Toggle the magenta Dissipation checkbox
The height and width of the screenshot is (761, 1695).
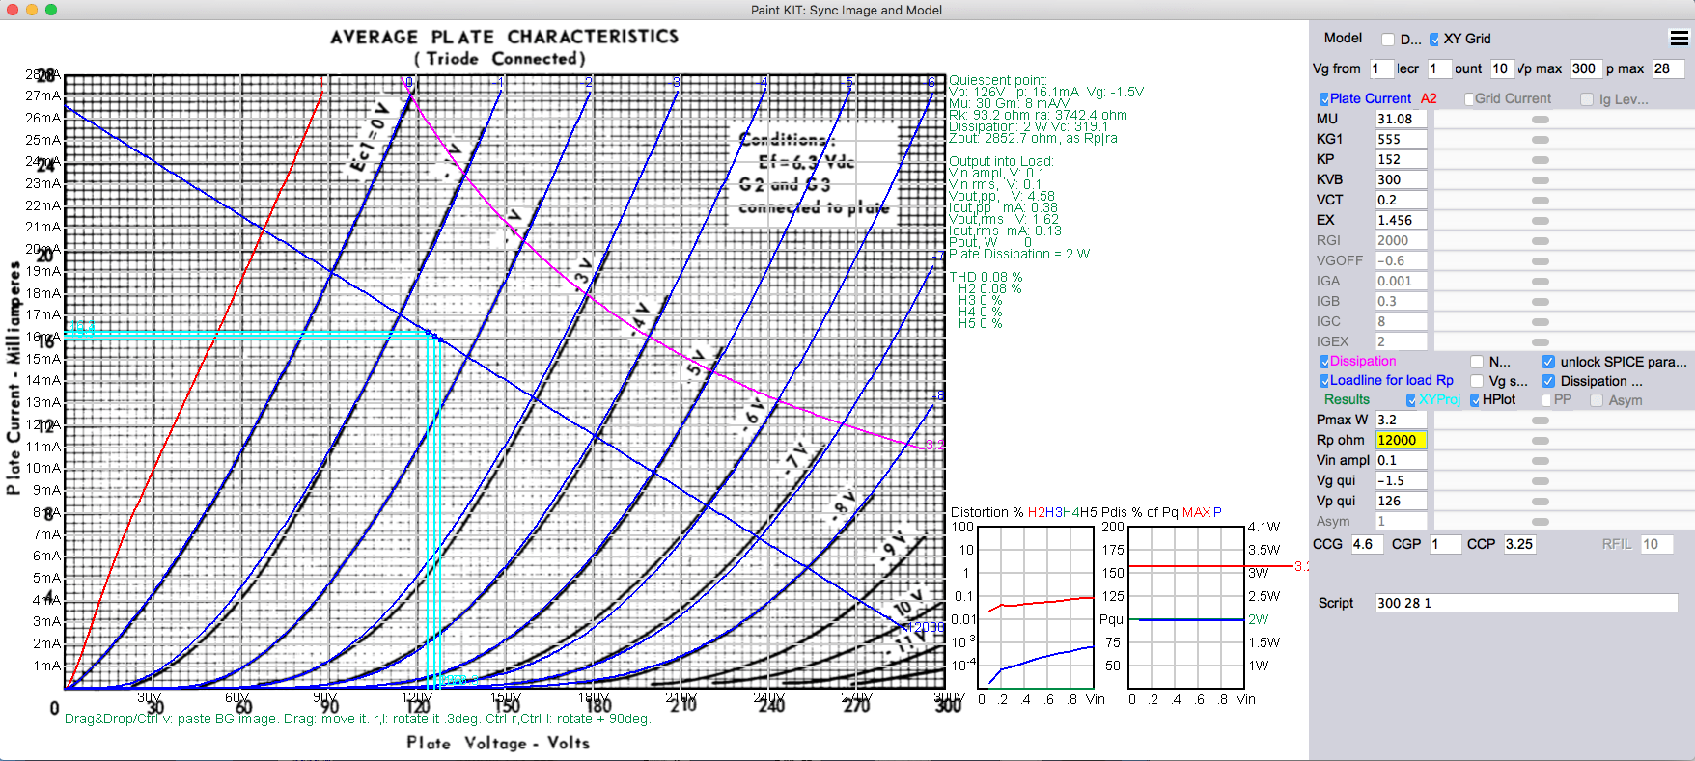(1324, 362)
